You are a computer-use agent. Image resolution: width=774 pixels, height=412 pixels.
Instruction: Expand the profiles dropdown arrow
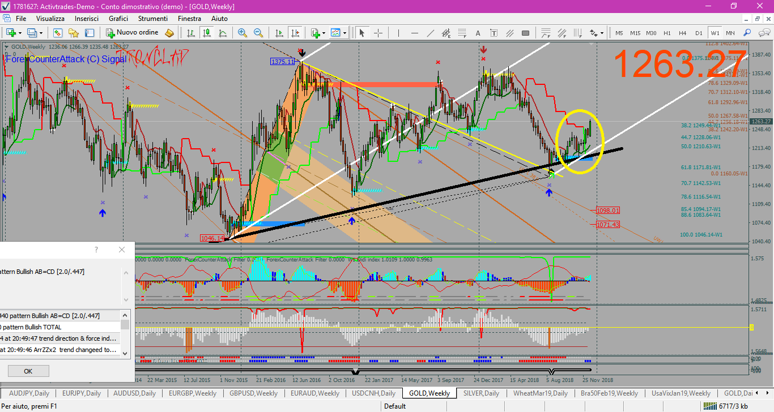[42, 33]
